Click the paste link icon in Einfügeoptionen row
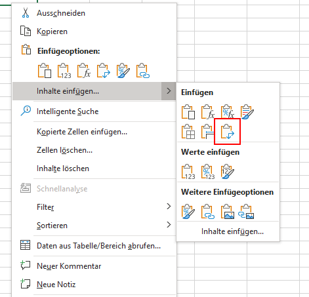The image size is (309, 297). (x=143, y=71)
